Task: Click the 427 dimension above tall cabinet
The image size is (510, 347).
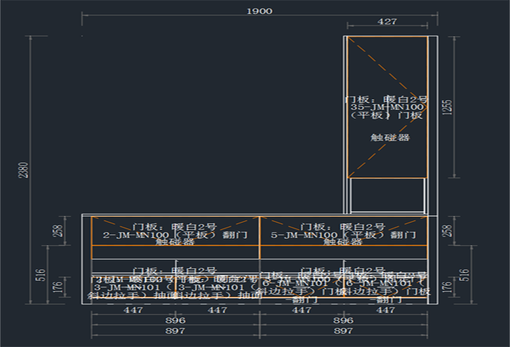Action: pyautogui.click(x=387, y=22)
